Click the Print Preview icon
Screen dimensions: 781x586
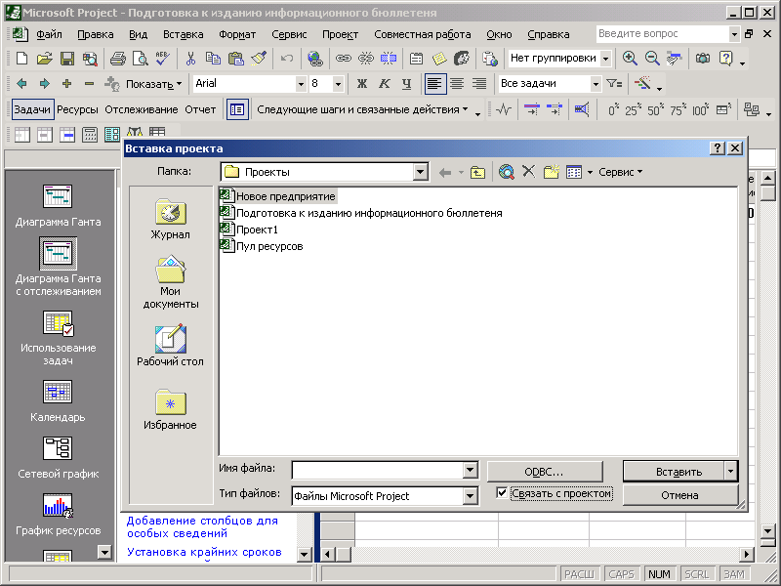pos(141,59)
